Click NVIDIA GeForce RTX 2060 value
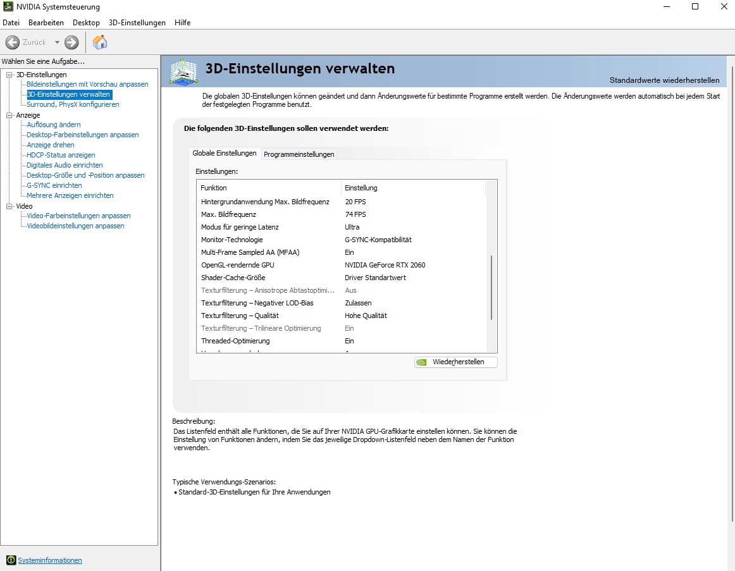This screenshot has width=735, height=571. tap(385, 265)
